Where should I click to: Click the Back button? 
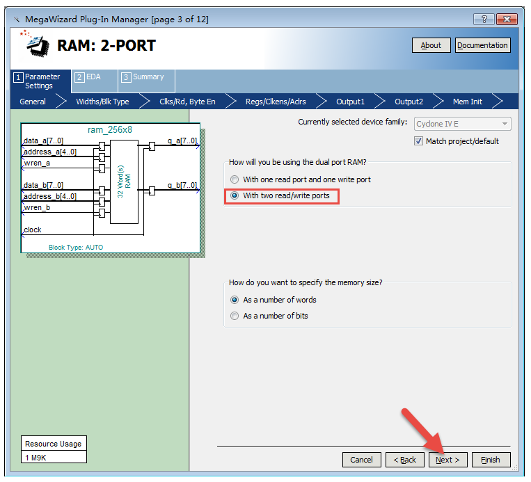(x=404, y=460)
